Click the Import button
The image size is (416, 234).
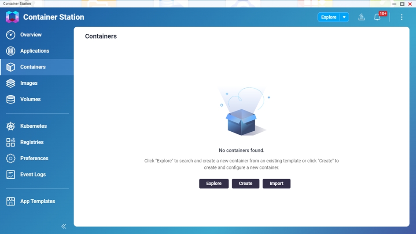tap(276, 184)
